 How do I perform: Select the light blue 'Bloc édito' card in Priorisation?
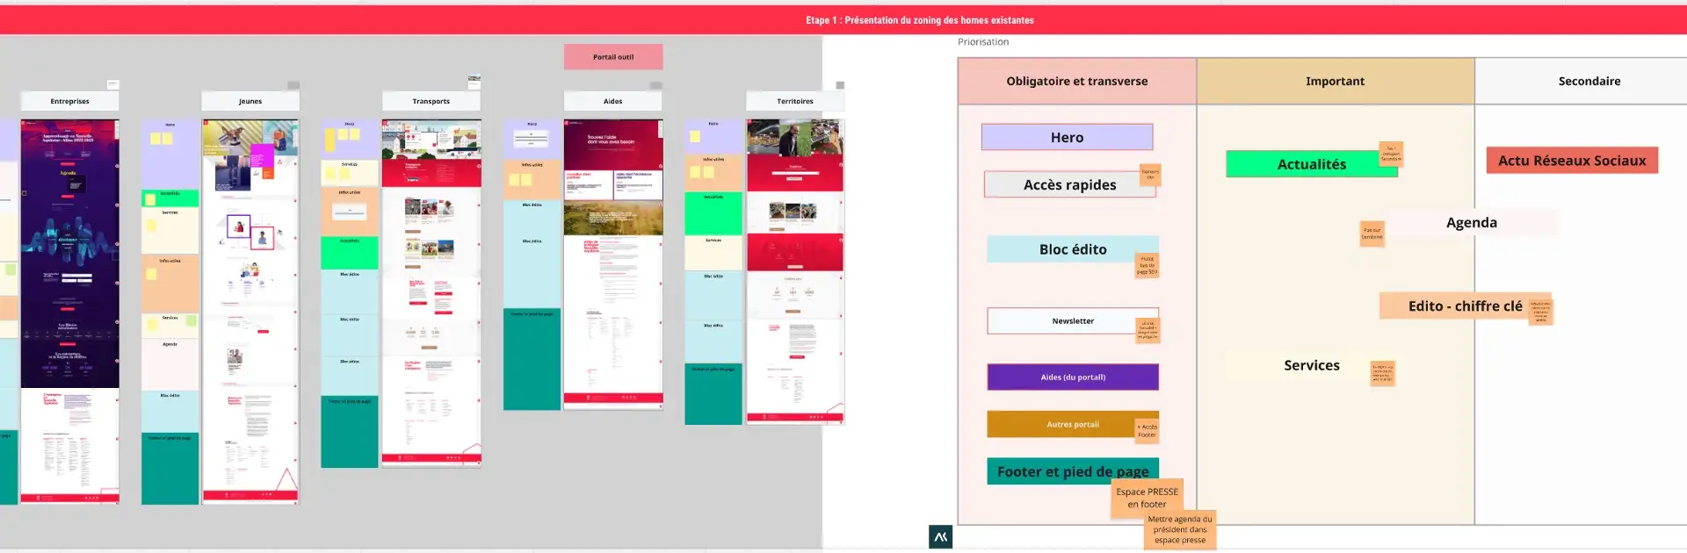tap(1073, 249)
